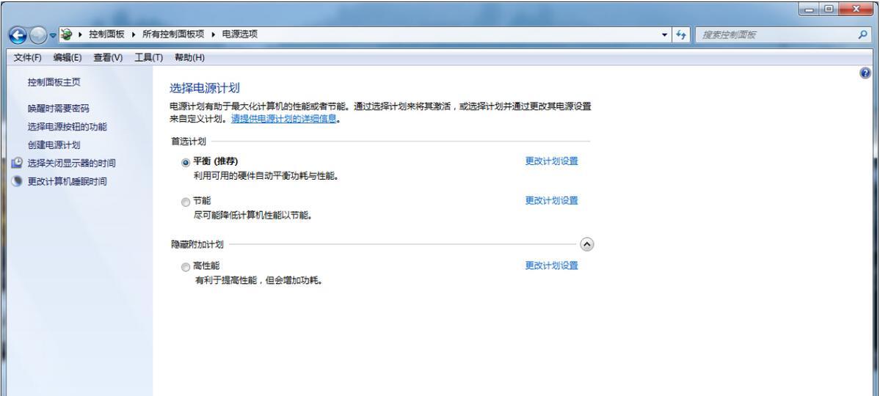Click text 尽可能降低计算机性能以节能。
This screenshot has width=880, height=396.
click(252, 216)
